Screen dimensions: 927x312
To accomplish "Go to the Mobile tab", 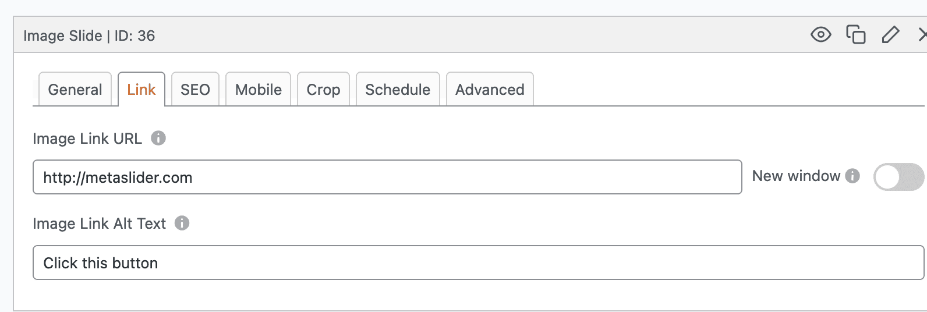I will pos(258,90).
